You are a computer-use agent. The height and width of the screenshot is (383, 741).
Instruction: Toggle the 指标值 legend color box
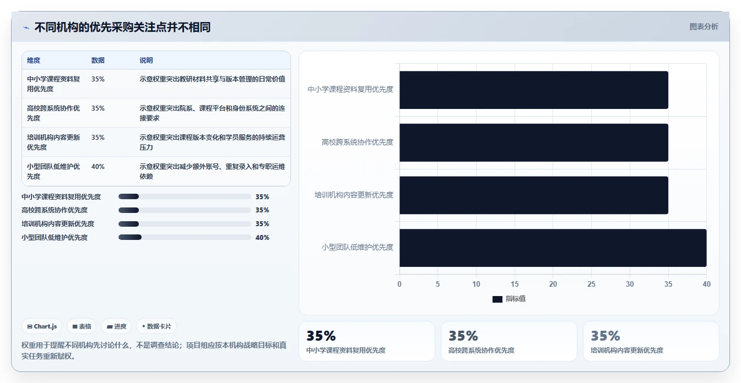point(497,299)
